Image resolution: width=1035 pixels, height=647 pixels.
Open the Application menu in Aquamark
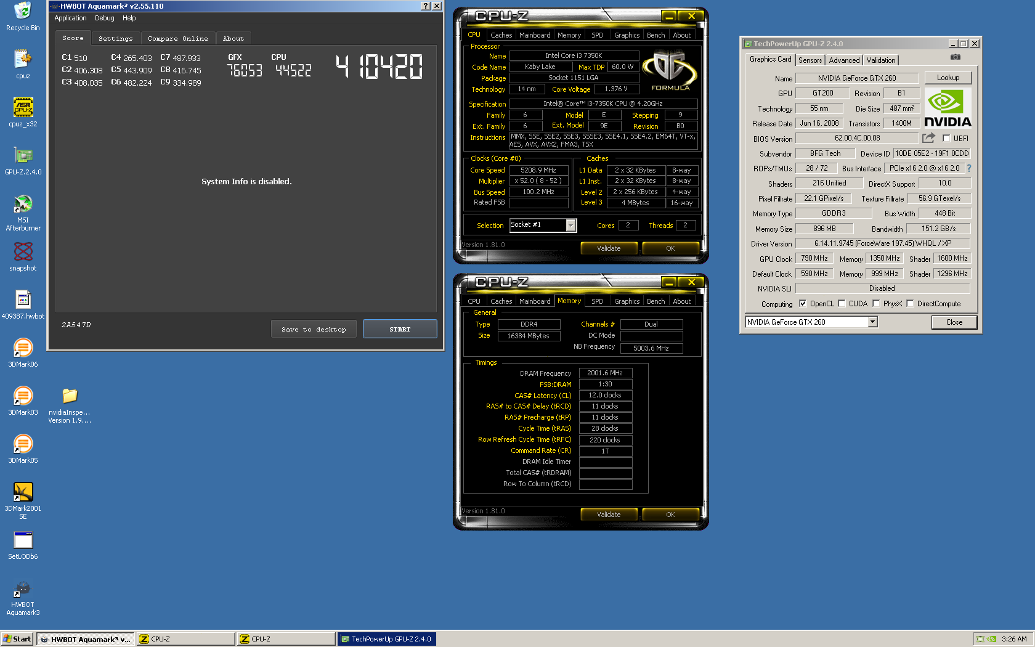[x=70, y=18]
